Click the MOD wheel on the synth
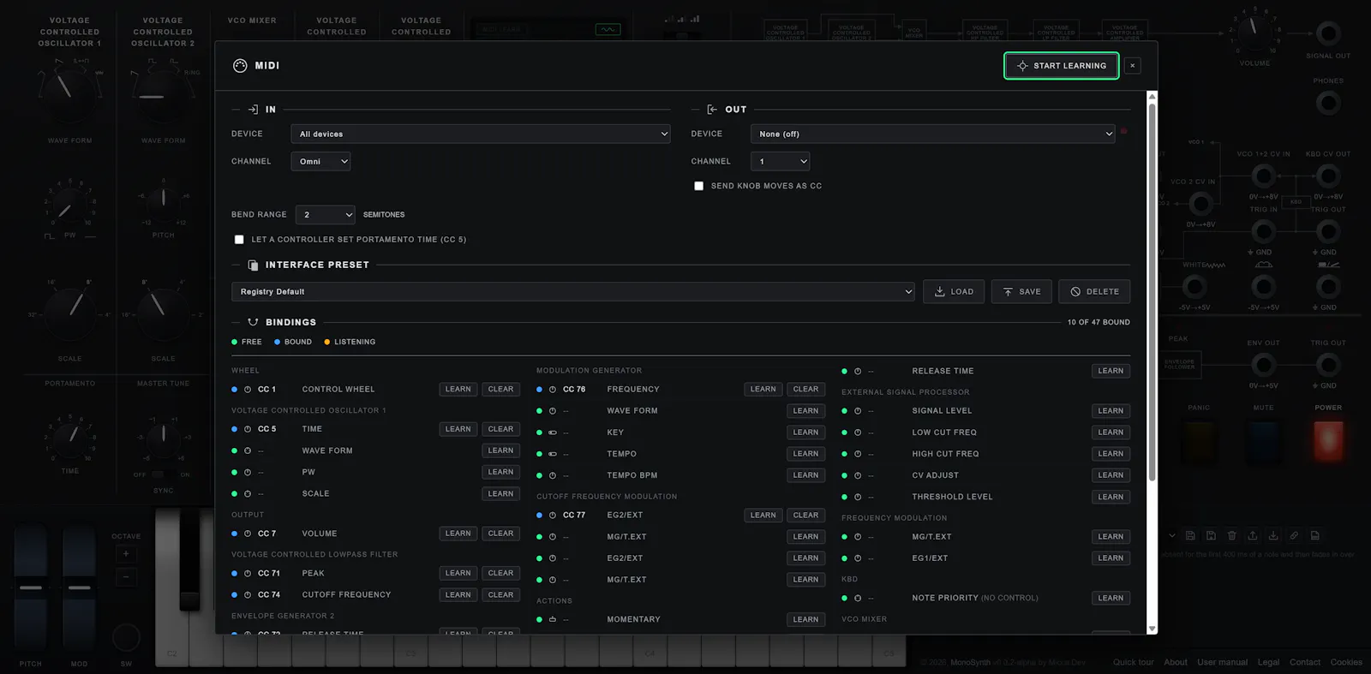The height and width of the screenshot is (674, 1371). click(x=79, y=588)
